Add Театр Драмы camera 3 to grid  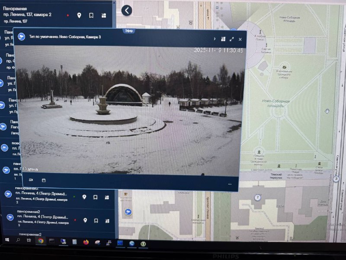tap(106, 221)
